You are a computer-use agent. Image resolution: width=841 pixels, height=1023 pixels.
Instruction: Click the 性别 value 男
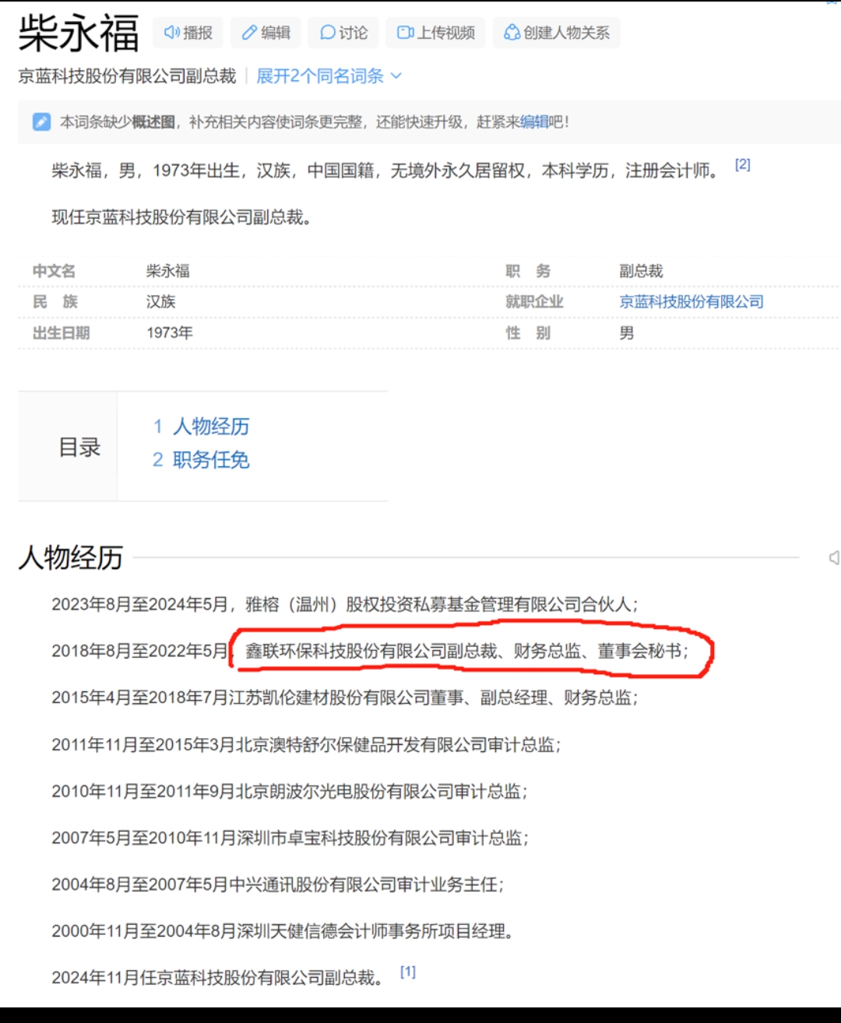point(626,332)
